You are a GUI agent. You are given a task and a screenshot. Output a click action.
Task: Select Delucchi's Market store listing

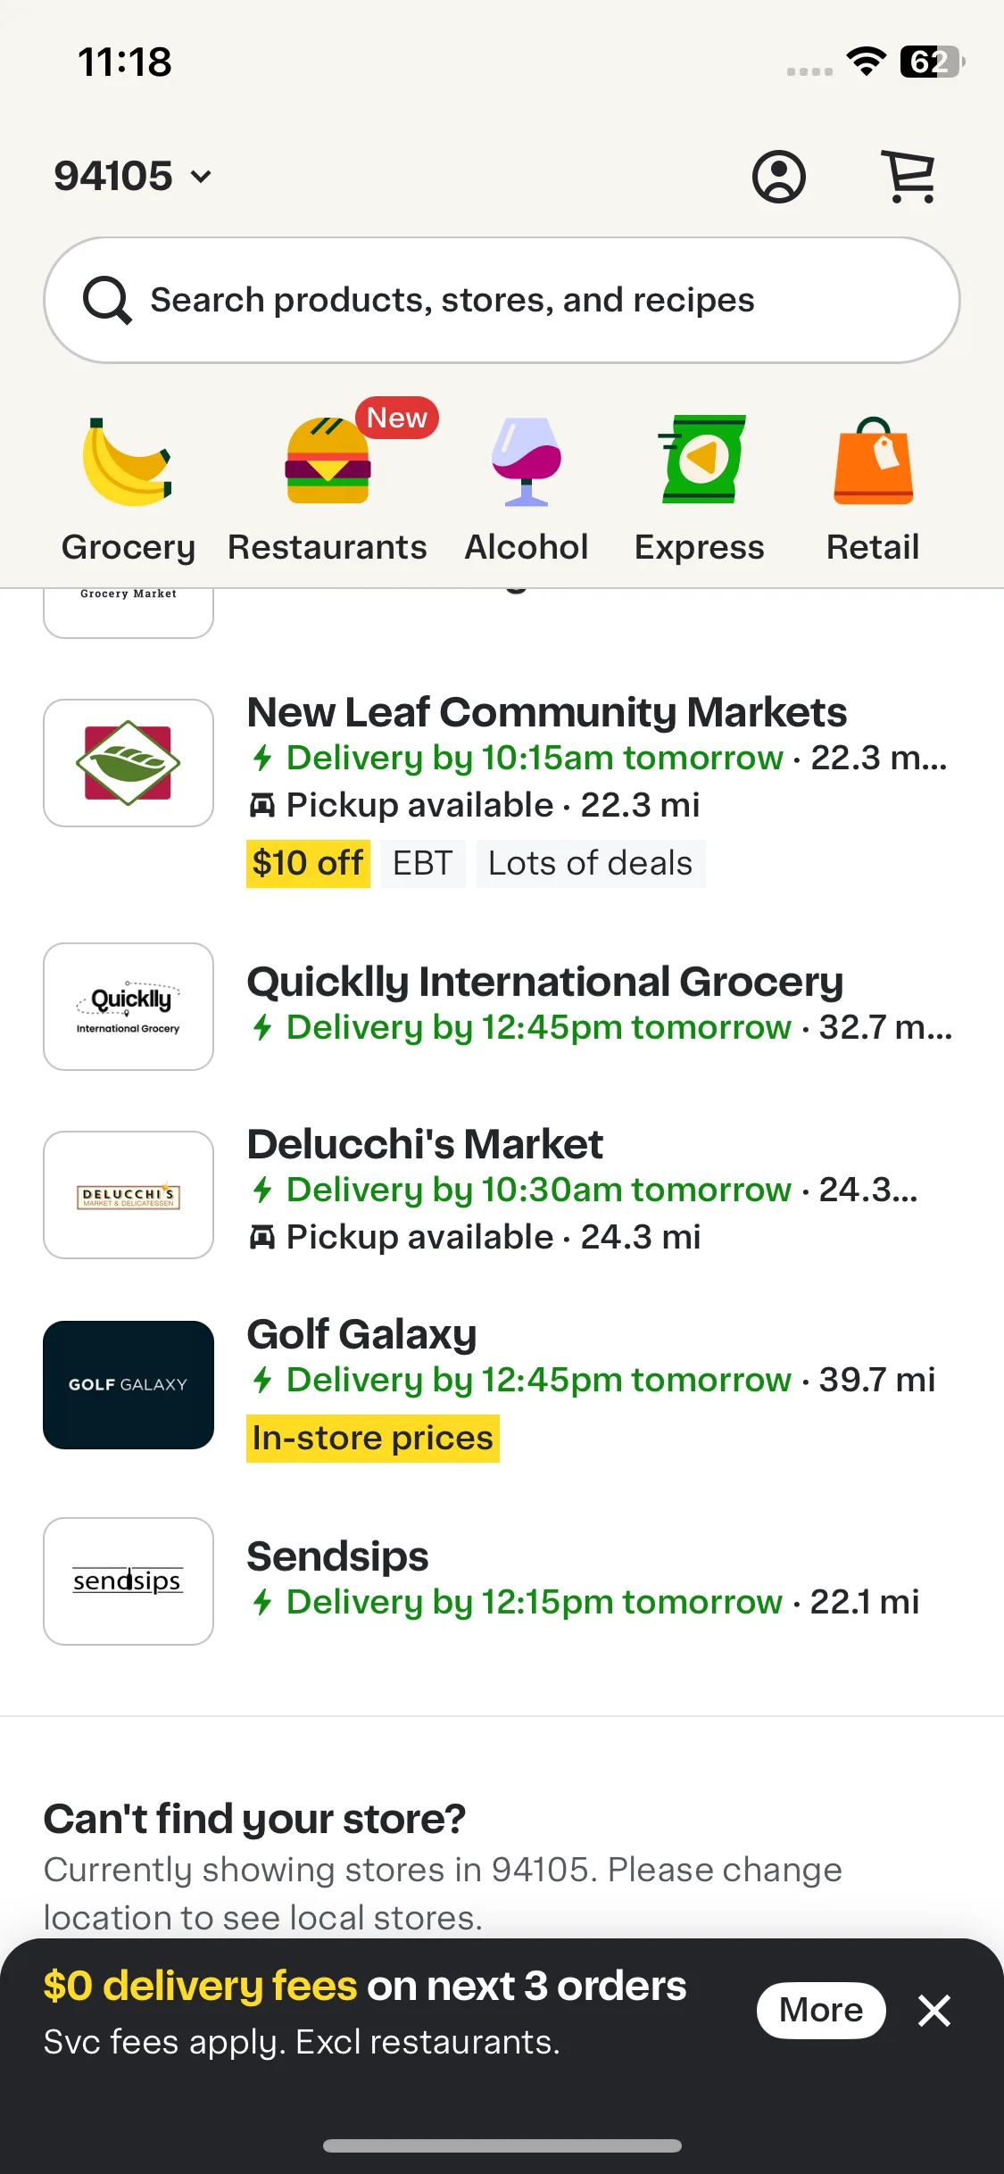tap(502, 1191)
